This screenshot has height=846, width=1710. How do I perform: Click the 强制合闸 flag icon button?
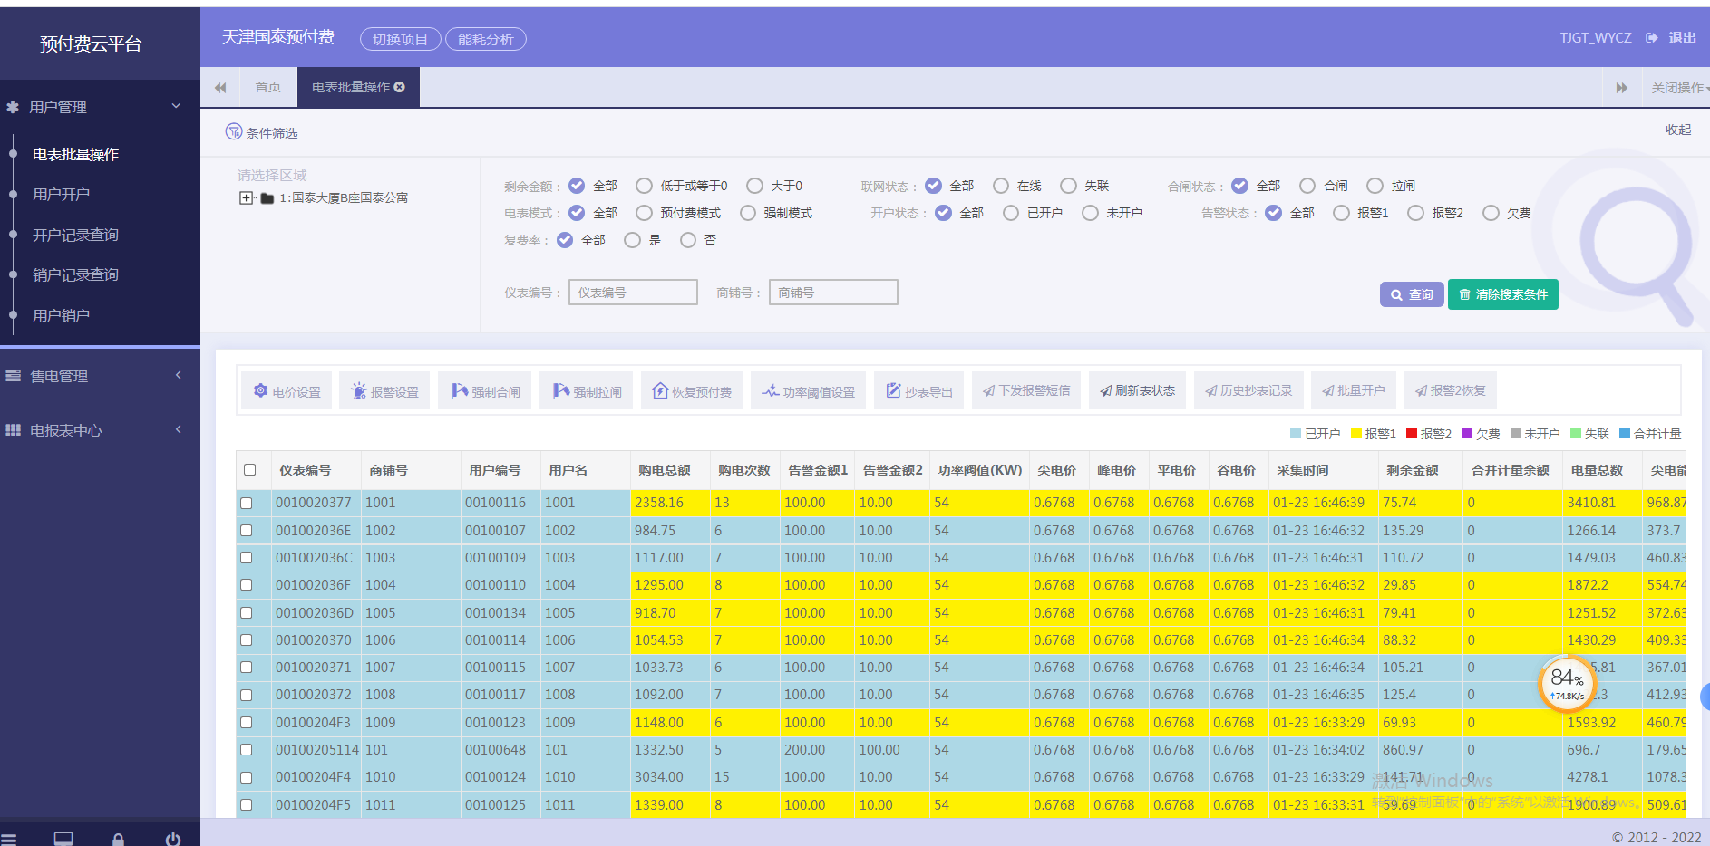coord(485,390)
